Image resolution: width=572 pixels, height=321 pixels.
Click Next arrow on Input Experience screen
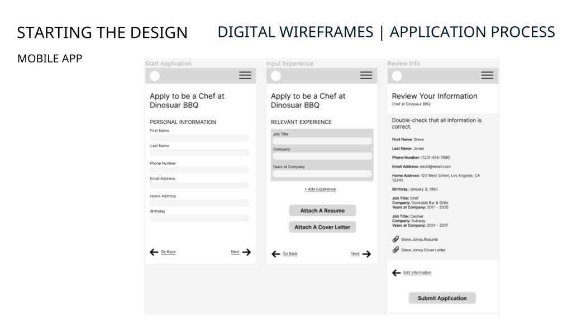click(366, 254)
